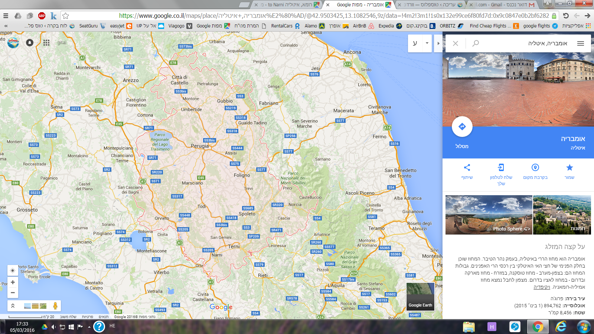Click the ויקיפדיה Wikipedia link

coord(542,287)
